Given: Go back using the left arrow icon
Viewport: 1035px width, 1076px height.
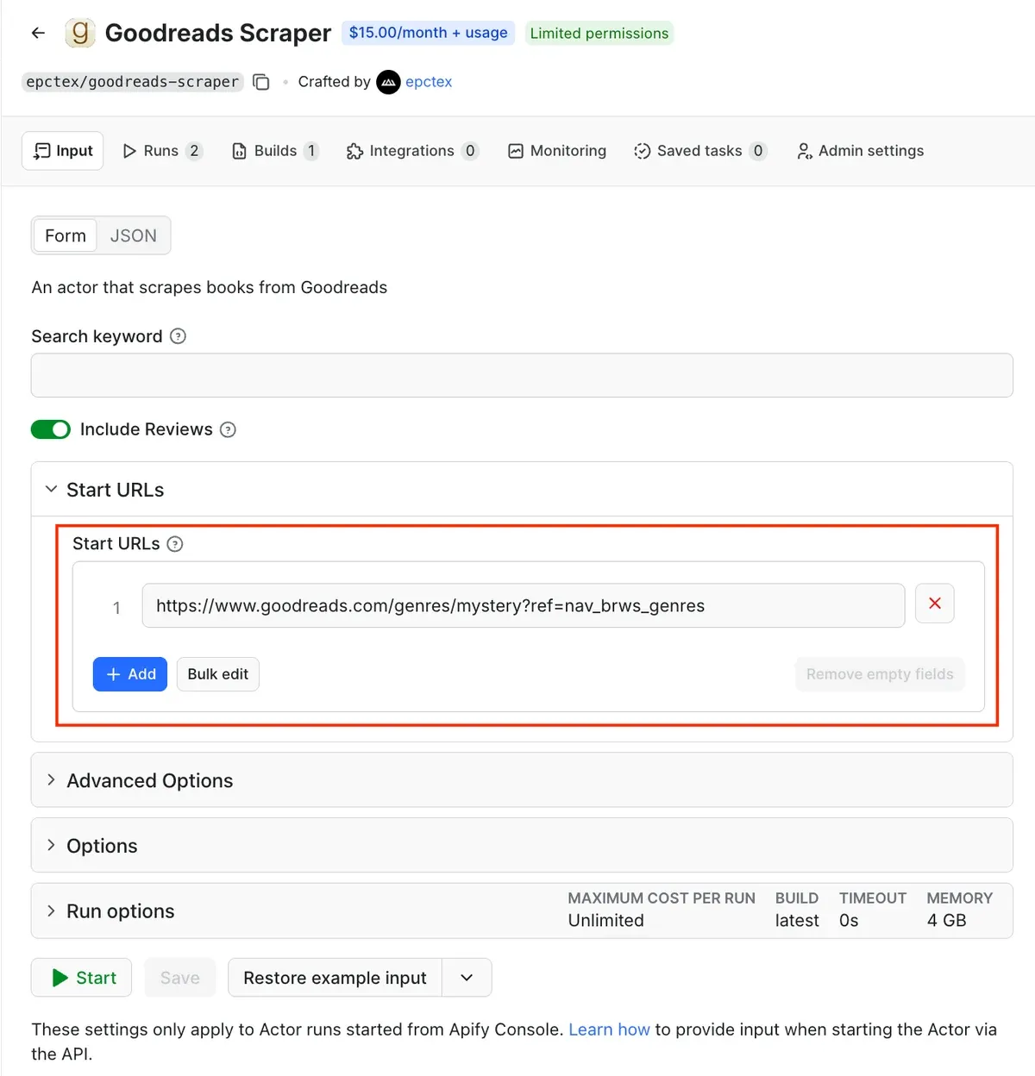Looking at the screenshot, I should tap(38, 33).
